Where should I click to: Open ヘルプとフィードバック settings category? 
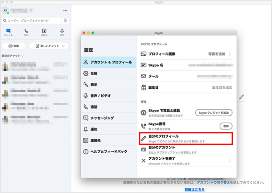108,152
